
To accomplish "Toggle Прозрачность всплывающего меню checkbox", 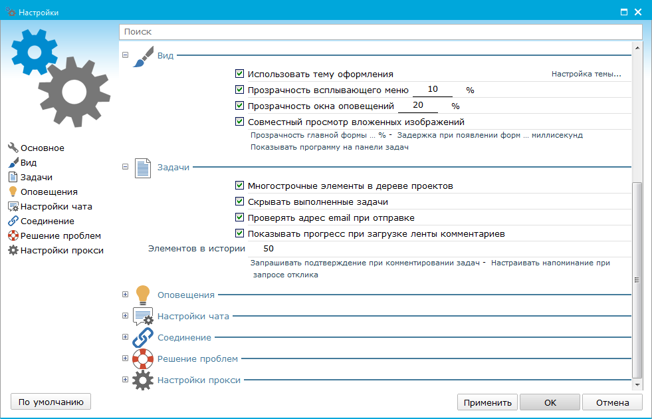I will coord(239,90).
